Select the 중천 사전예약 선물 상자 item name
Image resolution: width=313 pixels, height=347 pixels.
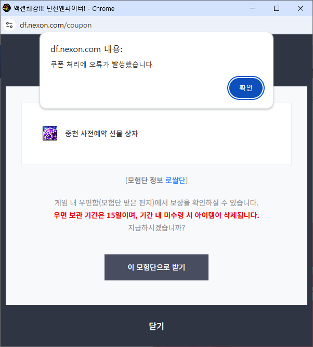[101, 134]
